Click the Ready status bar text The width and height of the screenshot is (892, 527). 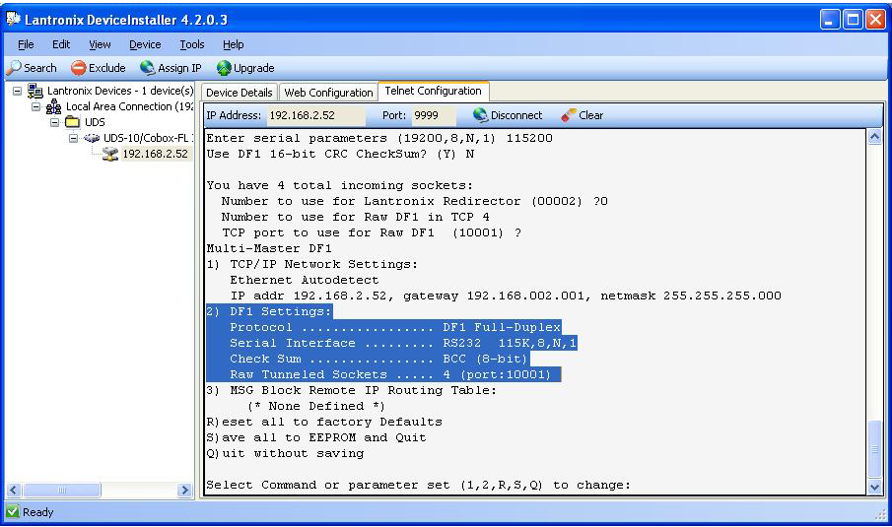tap(38, 512)
